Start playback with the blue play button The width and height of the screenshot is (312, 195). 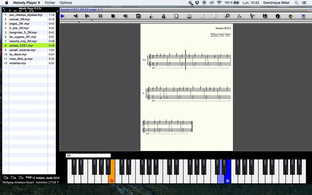(x=63, y=16)
